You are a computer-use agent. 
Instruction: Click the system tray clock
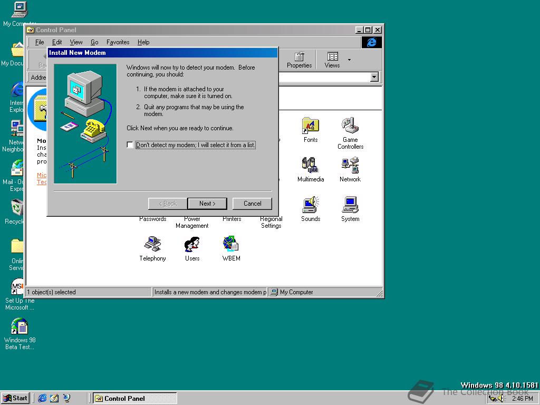coord(522,399)
